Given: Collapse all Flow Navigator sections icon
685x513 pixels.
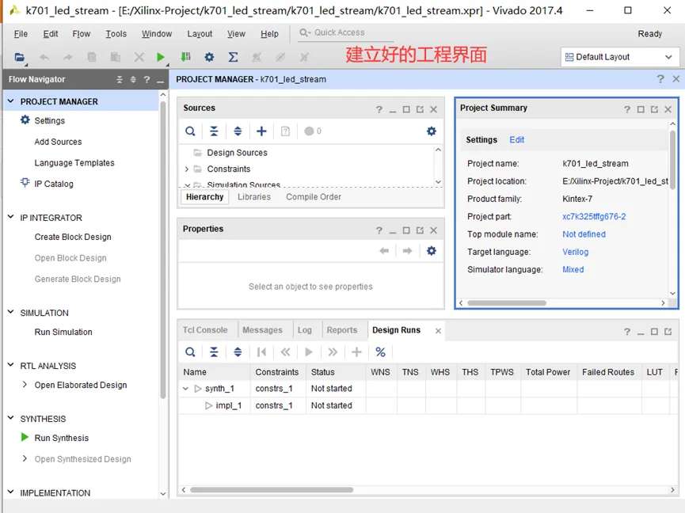Looking at the screenshot, I should [x=120, y=79].
